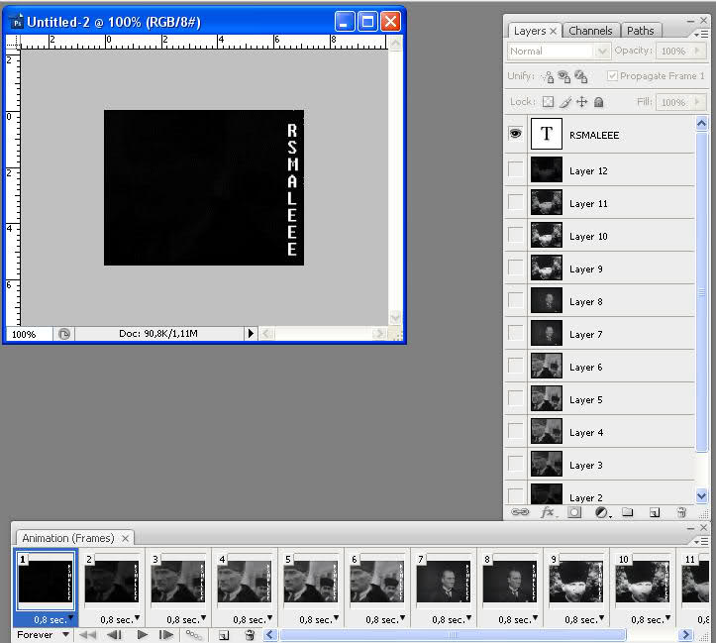The height and width of the screenshot is (643, 716).
Task: Duplicate the selected animation frame
Action: pos(224,635)
